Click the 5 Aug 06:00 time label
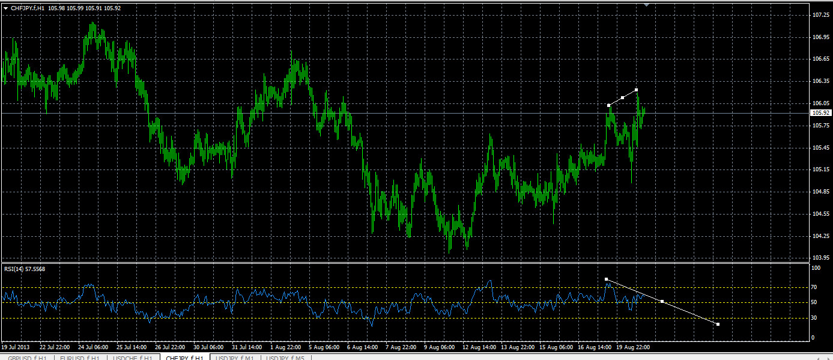The width and height of the screenshot is (833, 360). 324,347
